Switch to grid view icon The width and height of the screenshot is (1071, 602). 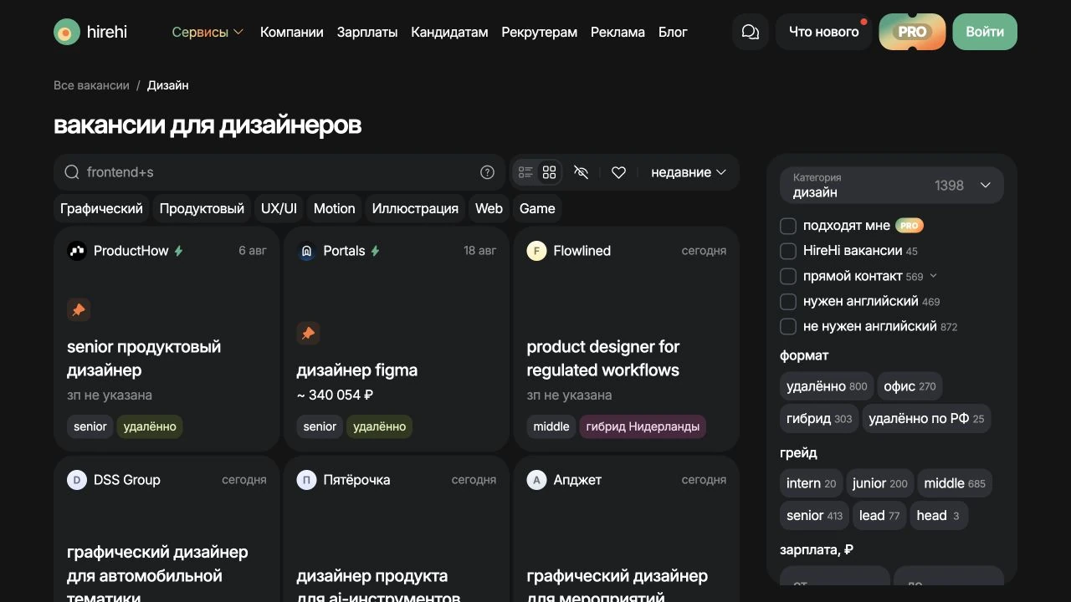(x=549, y=172)
